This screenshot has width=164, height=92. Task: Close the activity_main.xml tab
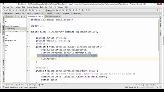coord(60,16)
